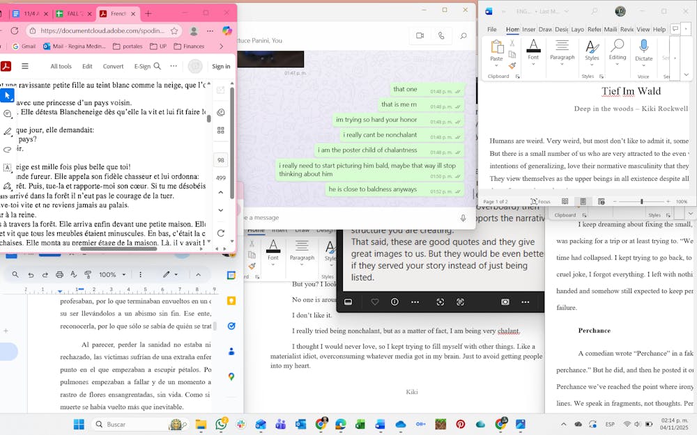697x435 pixels.
Task: Click the Format Painter brush icon
Action: tap(512, 65)
